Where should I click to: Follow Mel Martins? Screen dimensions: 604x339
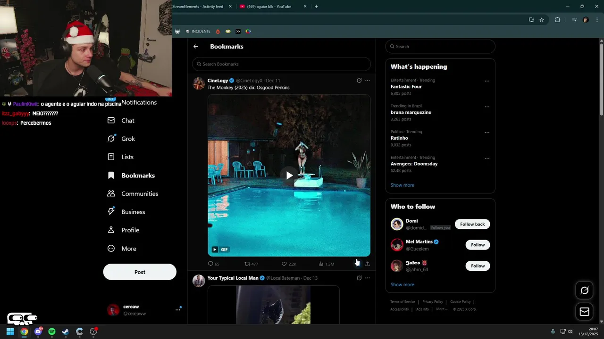pos(478,245)
